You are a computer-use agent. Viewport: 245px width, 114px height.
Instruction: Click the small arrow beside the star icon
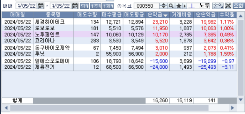pos(185,6)
